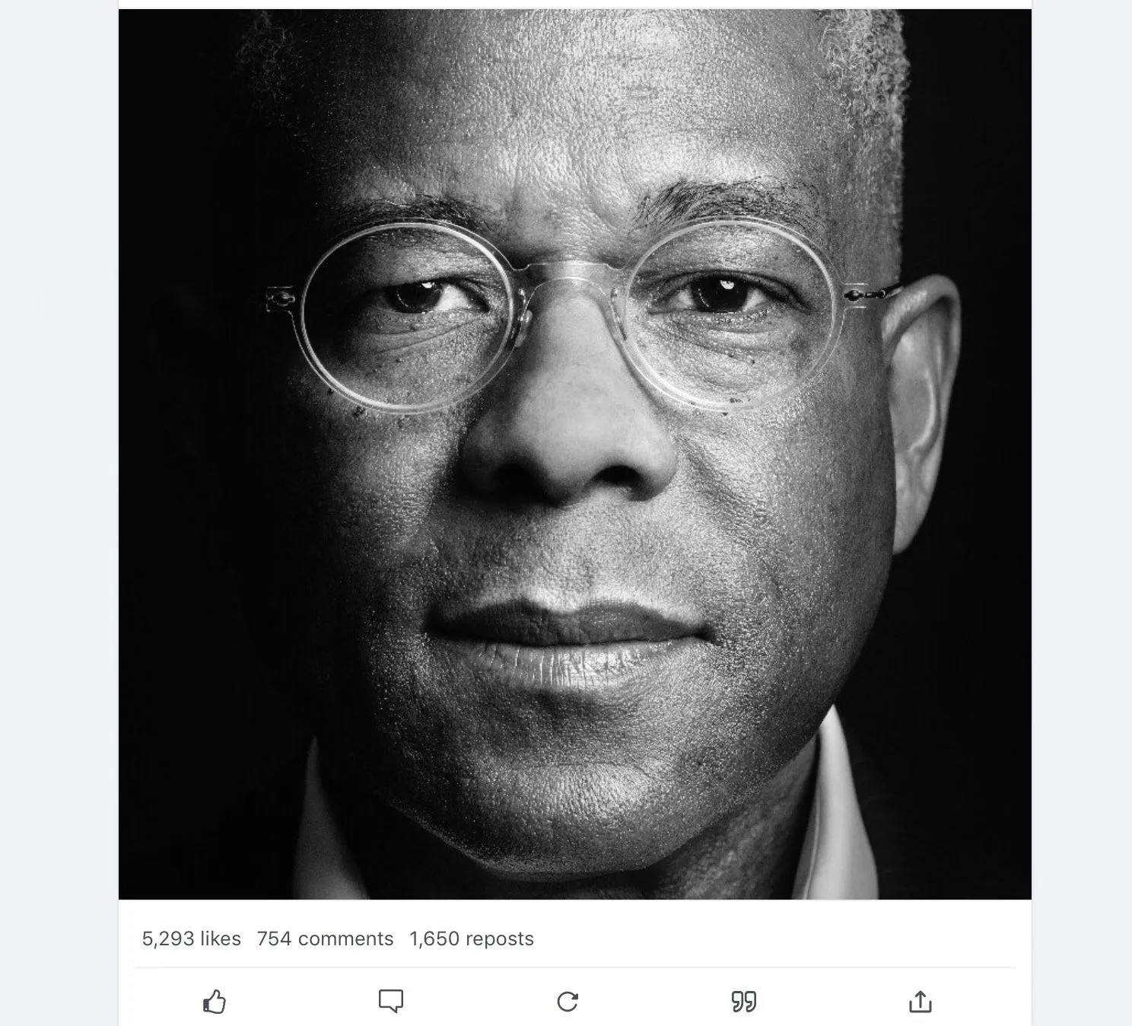Show the 1,650 reposts list

[x=472, y=938]
